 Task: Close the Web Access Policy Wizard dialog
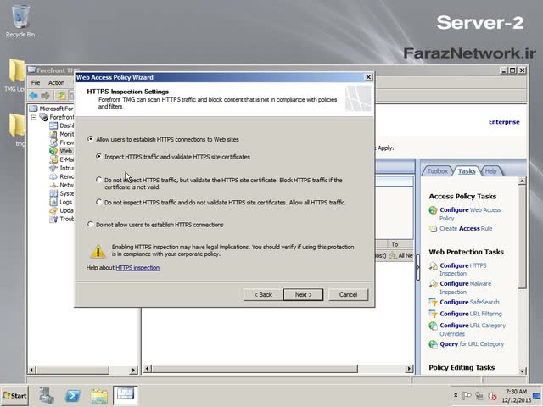368,77
